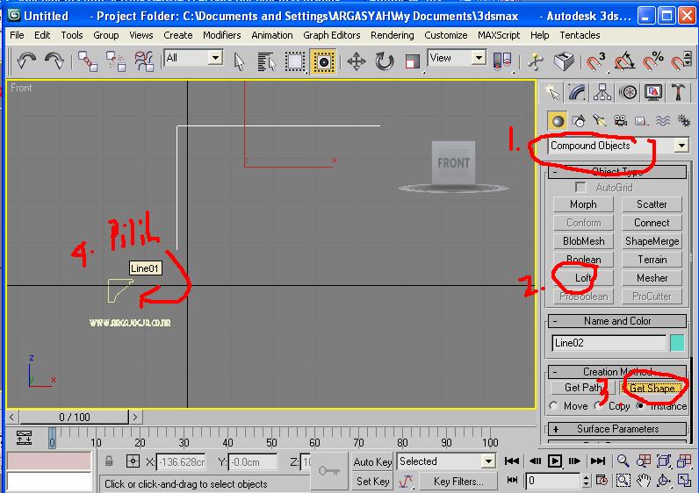Open the MAXScript menu

[499, 35]
